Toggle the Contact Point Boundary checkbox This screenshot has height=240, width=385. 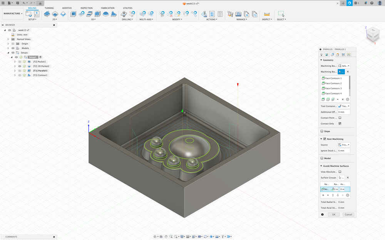coord(340,118)
